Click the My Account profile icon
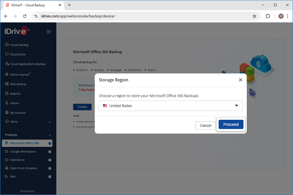This screenshot has width=293, height=195. coord(7,112)
